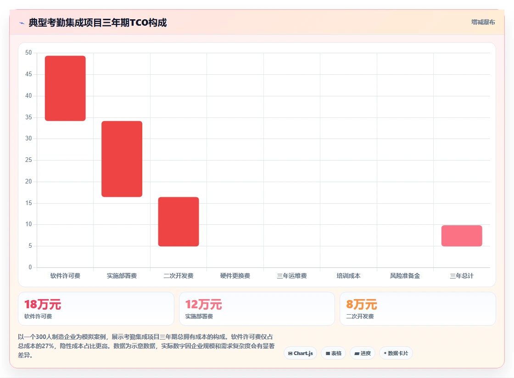This screenshot has width=514, height=378.
Task: Click the red 二次开发费 bar
Action: pos(179,222)
